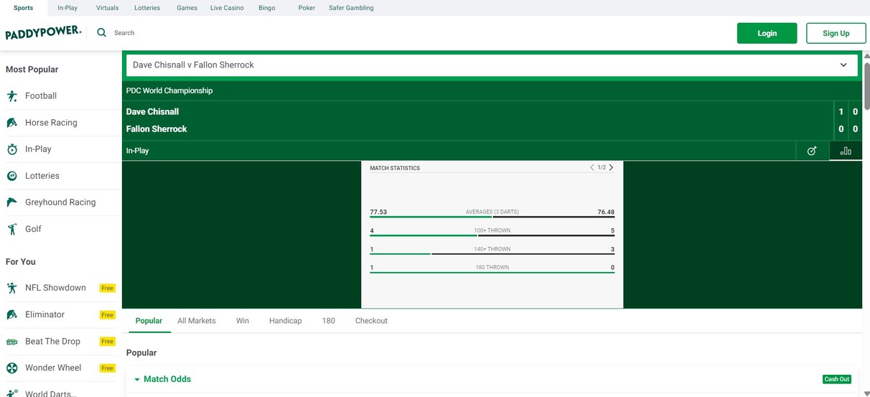
Task: Click the 77.53 average value
Action: [378, 212]
